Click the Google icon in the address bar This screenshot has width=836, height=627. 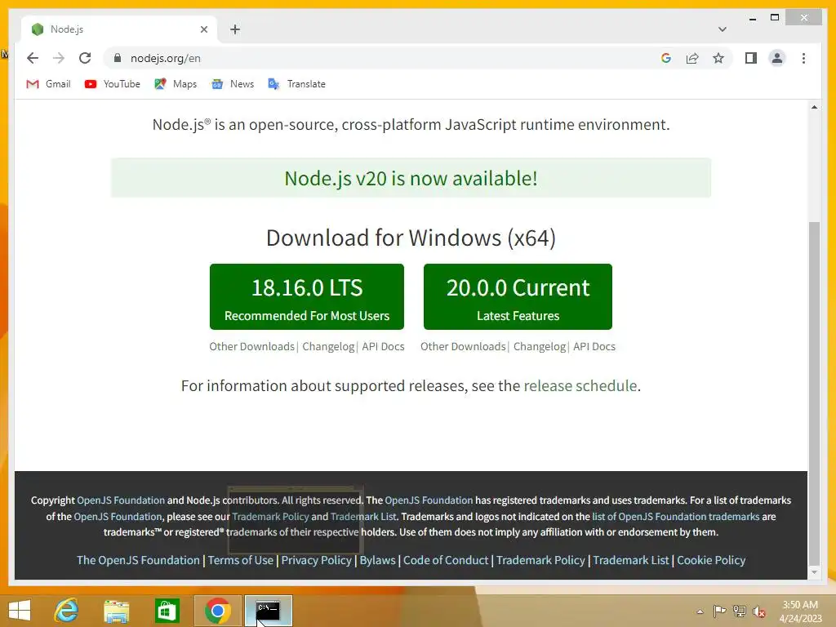click(x=666, y=58)
